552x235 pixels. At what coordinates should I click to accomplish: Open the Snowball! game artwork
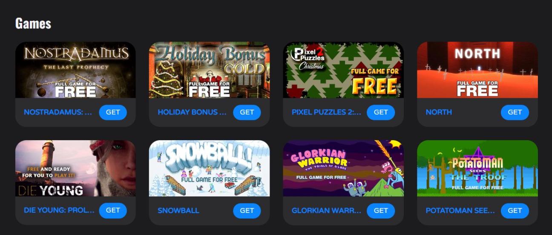click(209, 168)
